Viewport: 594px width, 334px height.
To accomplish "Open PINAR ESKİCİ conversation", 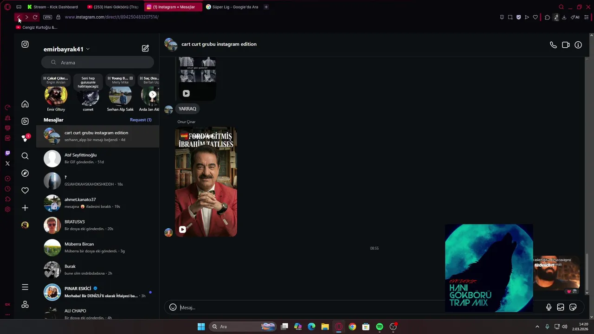I will [x=97, y=292].
